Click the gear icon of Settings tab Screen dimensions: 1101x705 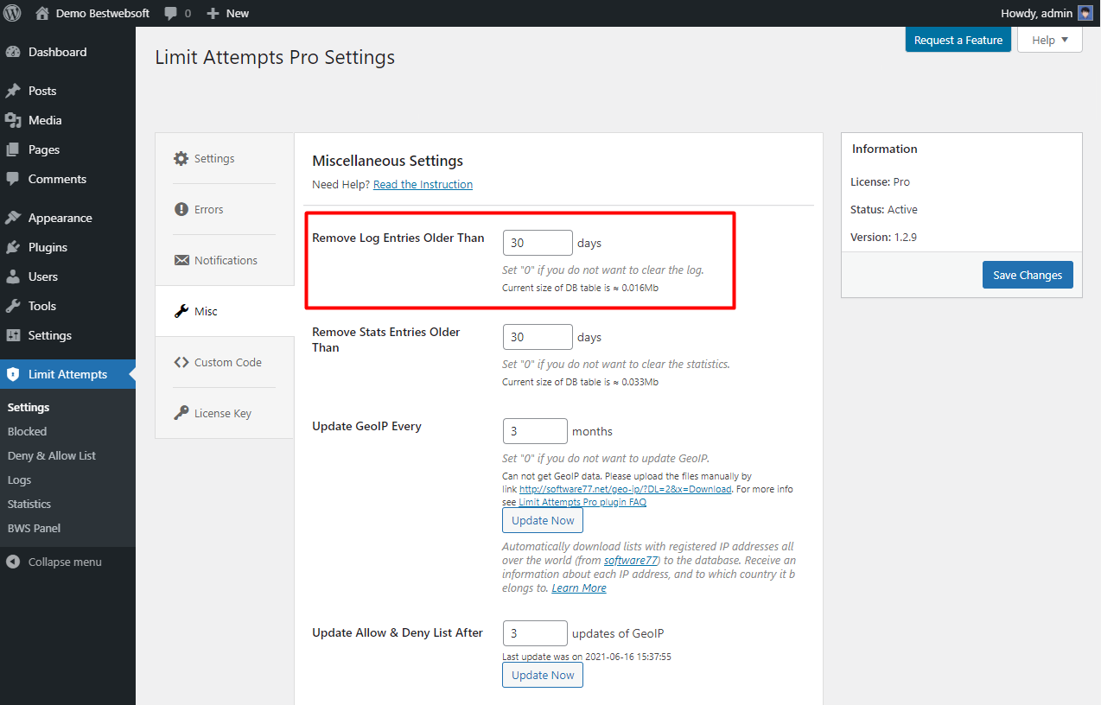pos(181,158)
